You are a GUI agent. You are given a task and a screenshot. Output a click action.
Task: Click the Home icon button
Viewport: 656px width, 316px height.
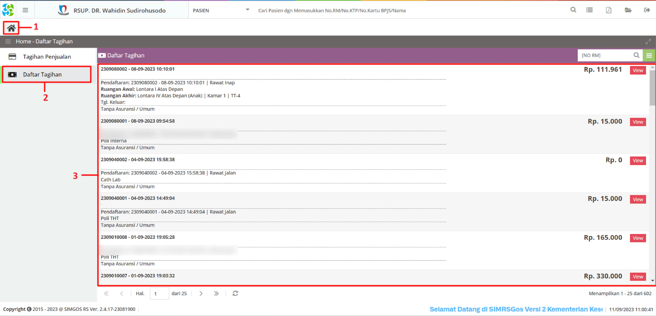pyautogui.click(x=11, y=28)
